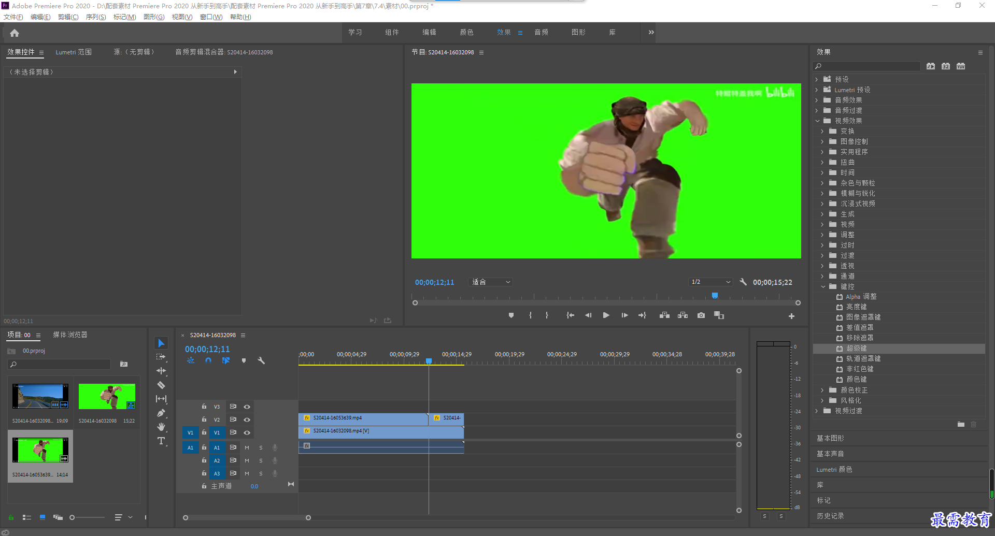The width and height of the screenshot is (995, 536).
Task: Expand the 音频效果 folder
Action: [x=817, y=100]
